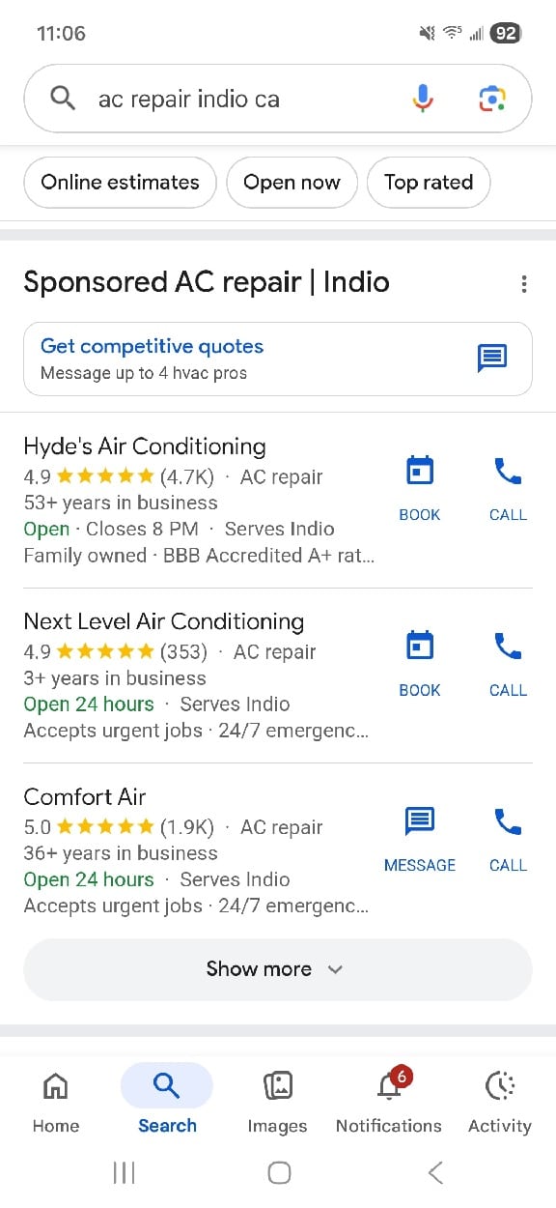Switch to the Images tab
The height and width of the screenshot is (1208, 556).
(277, 1102)
